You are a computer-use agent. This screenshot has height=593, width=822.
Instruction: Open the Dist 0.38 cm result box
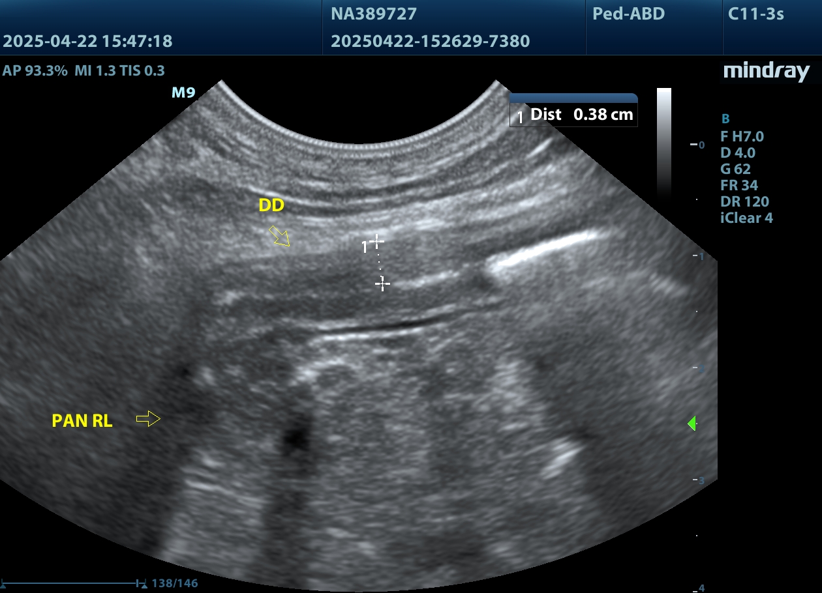pyautogui.click(x=573, y=115)
